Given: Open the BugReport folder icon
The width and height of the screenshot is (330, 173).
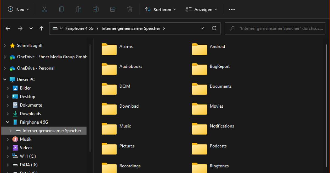Looking at the screenshot, I should (199, 69).
